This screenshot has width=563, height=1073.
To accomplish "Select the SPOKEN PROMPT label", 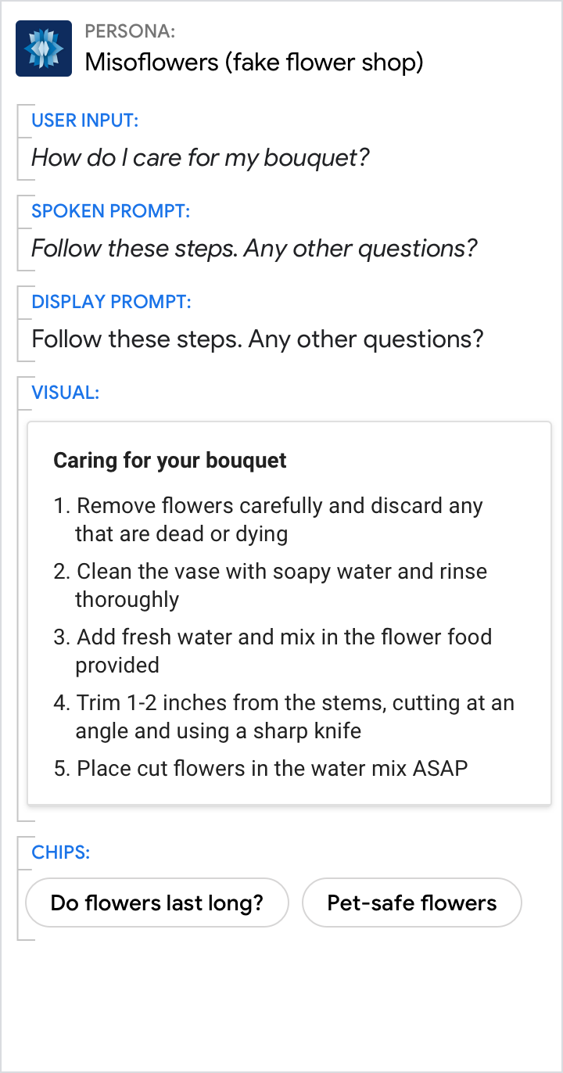I will tap(110, 211).
